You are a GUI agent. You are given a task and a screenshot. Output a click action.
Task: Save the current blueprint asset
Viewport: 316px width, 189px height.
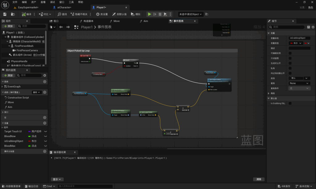coord(5,14)
